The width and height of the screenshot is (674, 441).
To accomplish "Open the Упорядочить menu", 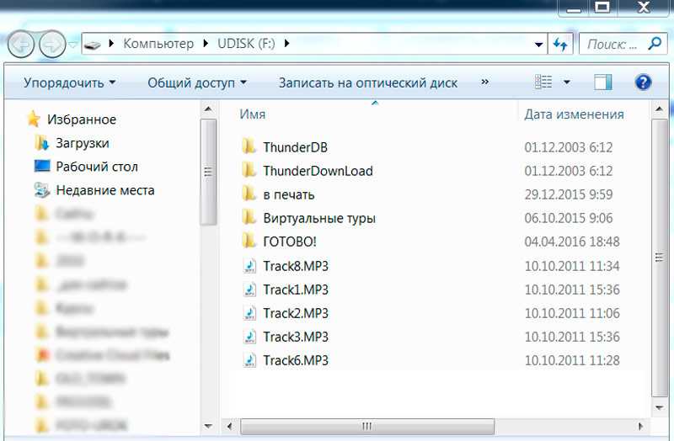I will pos(69,82).
